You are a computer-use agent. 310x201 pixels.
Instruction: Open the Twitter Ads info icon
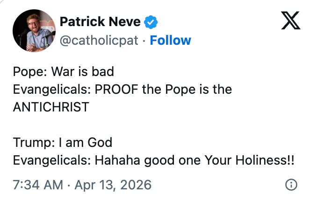[291, 185]
